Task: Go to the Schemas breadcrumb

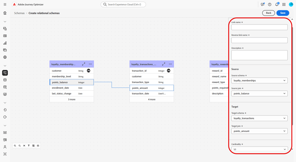Action: point(19,13)
